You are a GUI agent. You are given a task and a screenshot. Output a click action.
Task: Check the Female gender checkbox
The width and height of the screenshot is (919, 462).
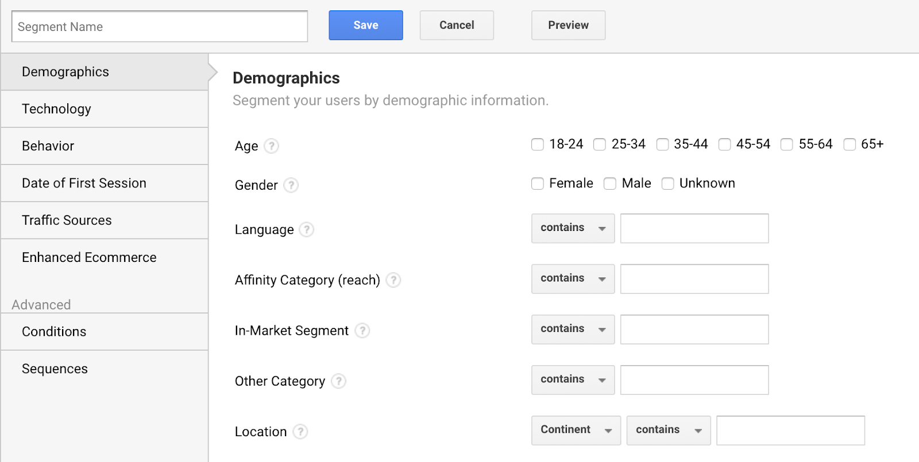tap(538, 183)
